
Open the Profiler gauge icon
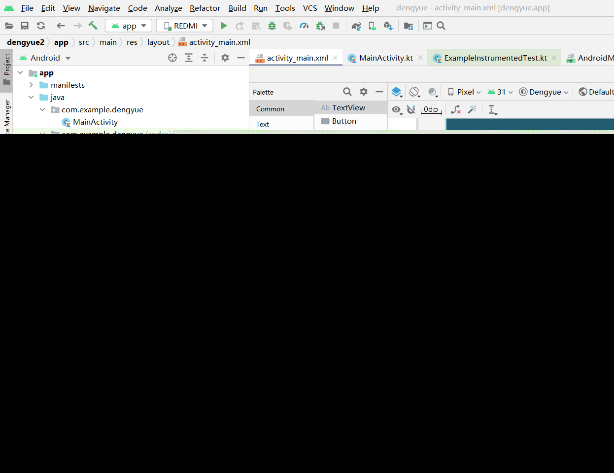304,26
